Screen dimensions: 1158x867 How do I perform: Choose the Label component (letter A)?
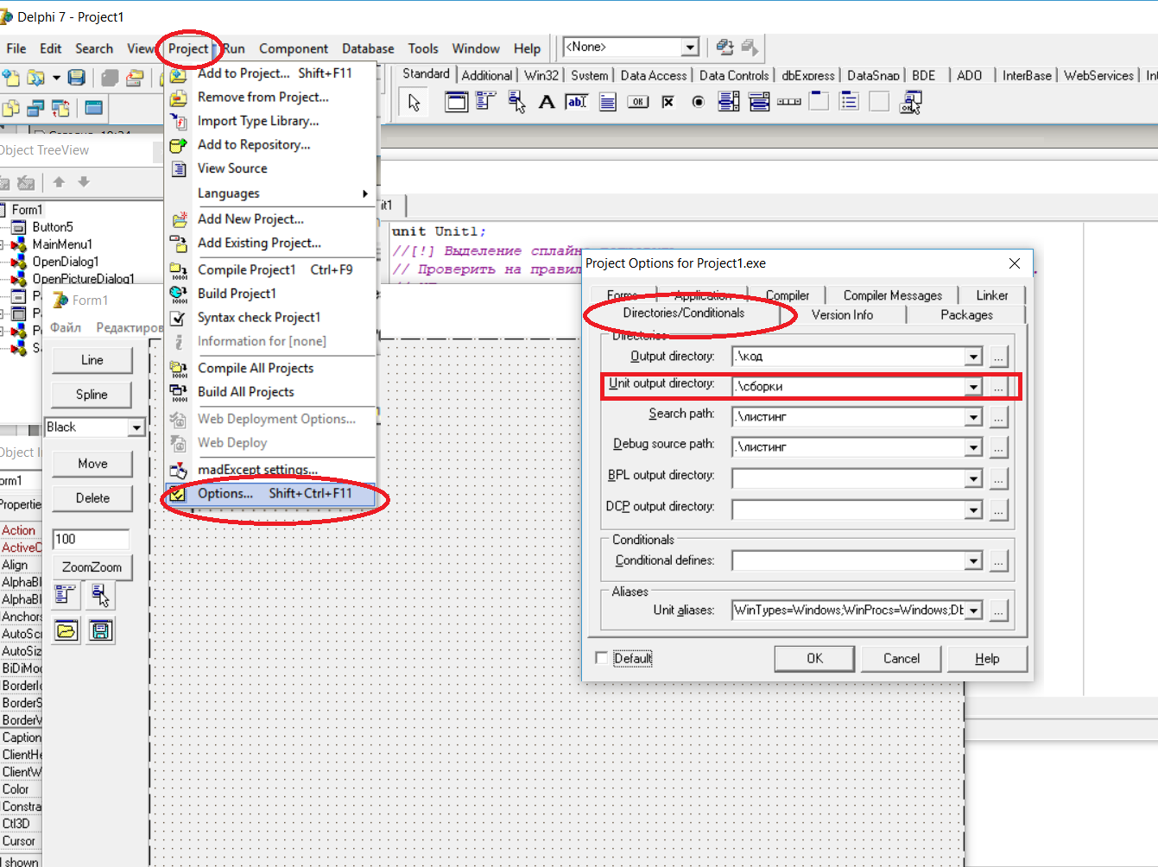547,102
